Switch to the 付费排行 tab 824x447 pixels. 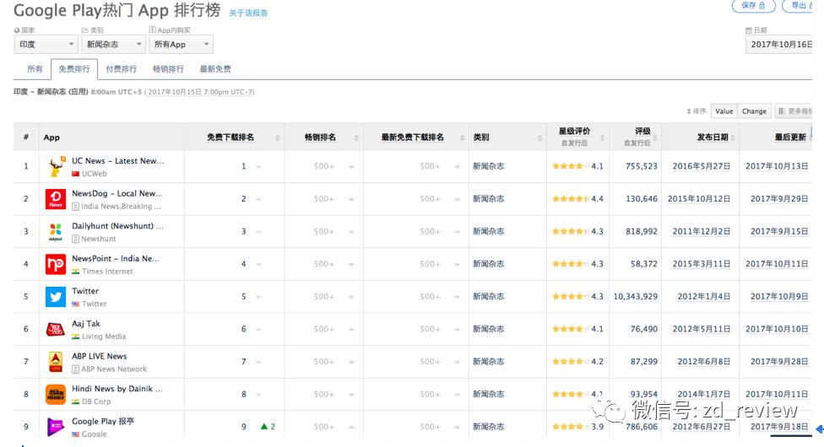pyautogui.click(x=121, y=69)
